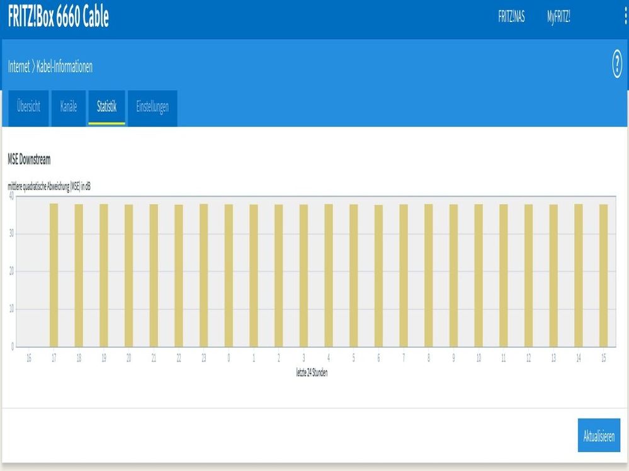Click the y-axis value 30
Screen dimensions: 629x471
[11, 233]
